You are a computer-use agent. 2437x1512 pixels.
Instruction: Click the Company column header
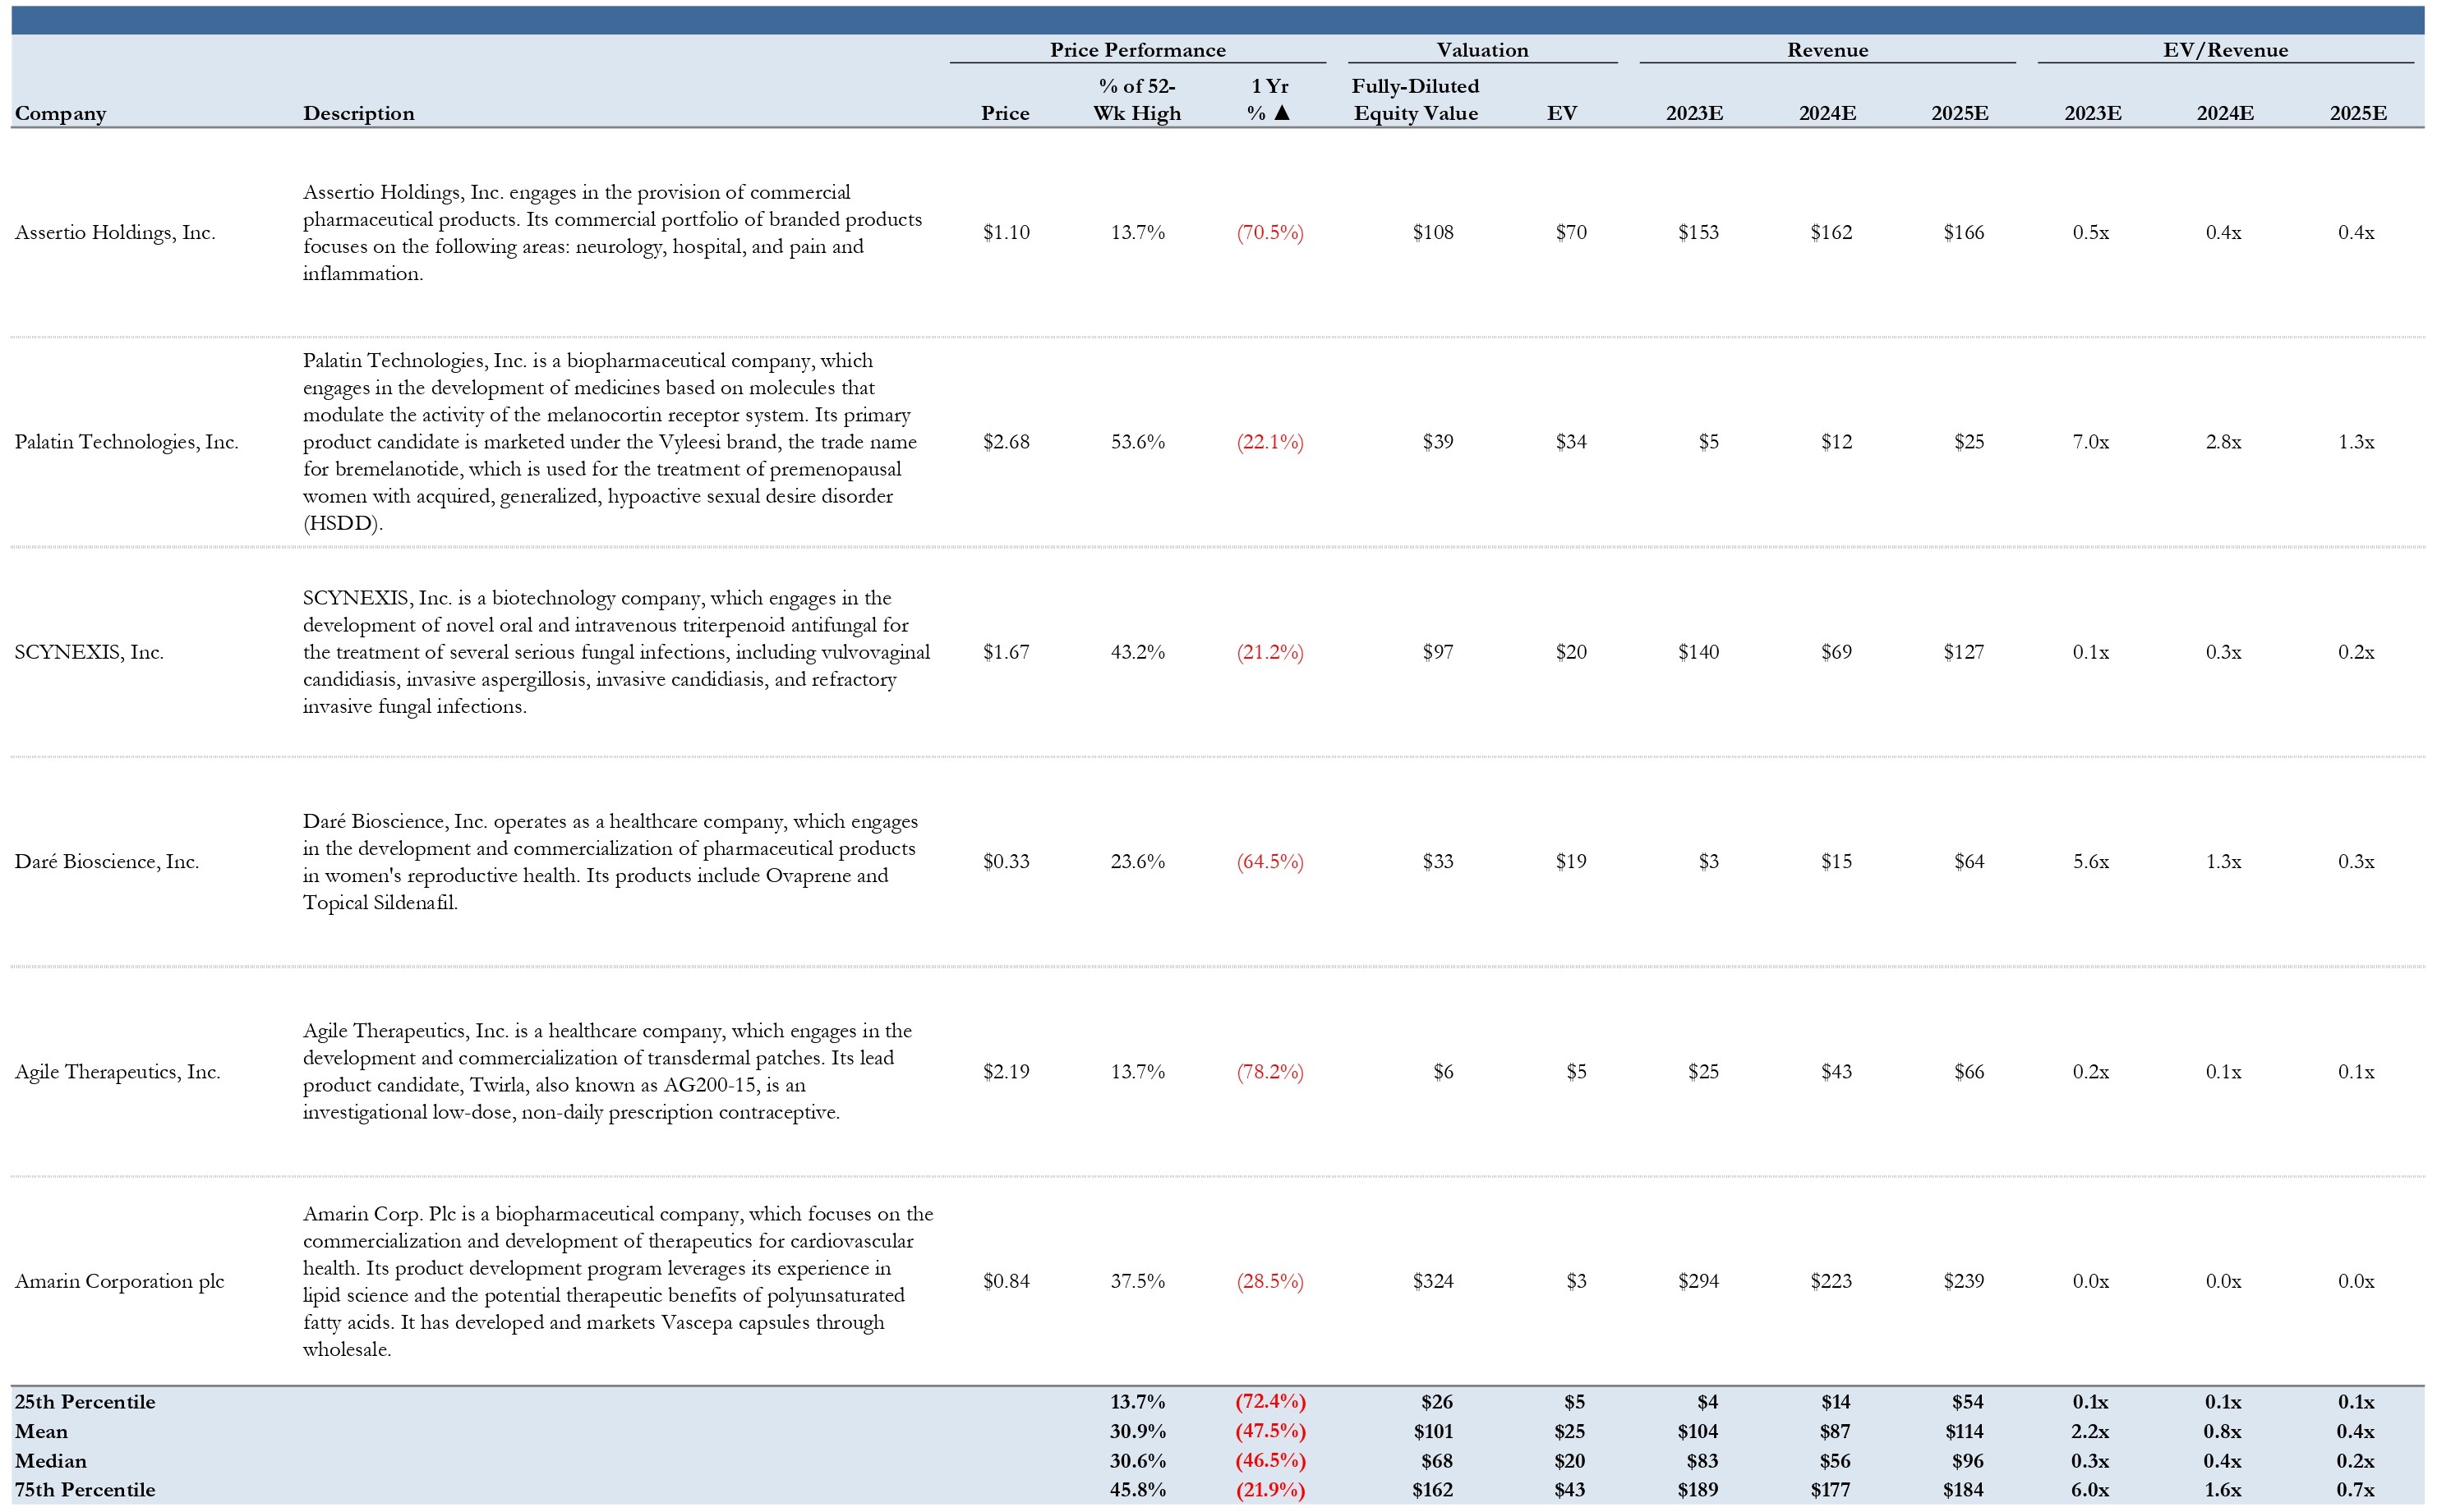tap(60, 113)
